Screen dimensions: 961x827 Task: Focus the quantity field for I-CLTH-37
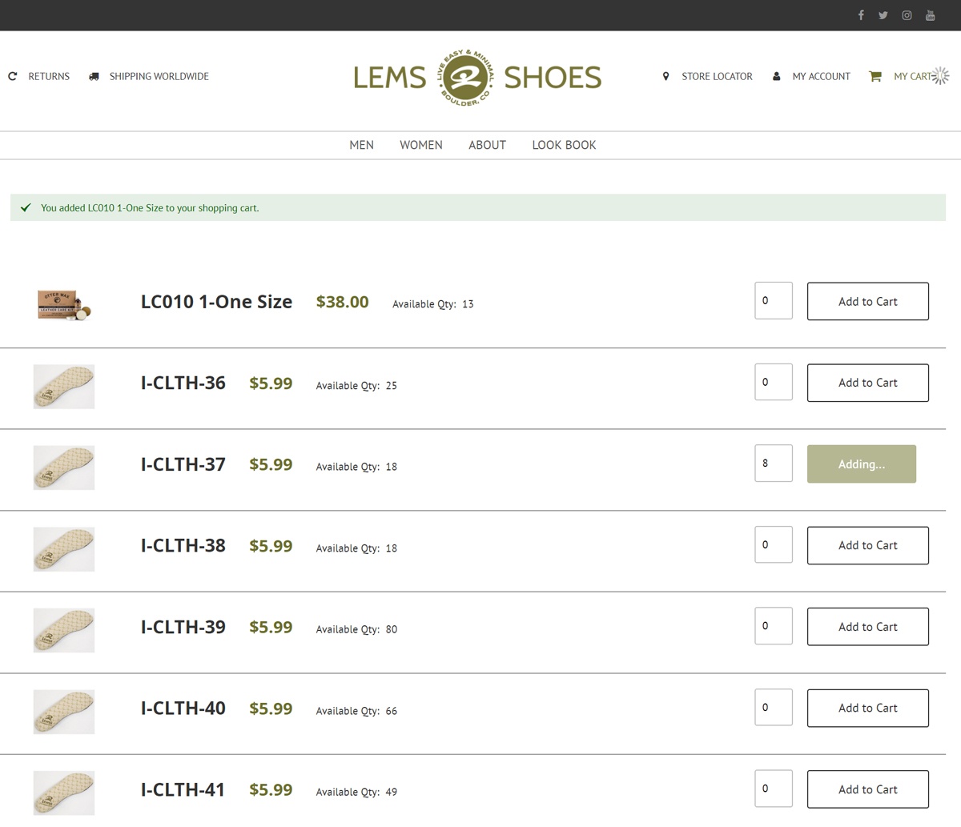(x=774, y=464)
